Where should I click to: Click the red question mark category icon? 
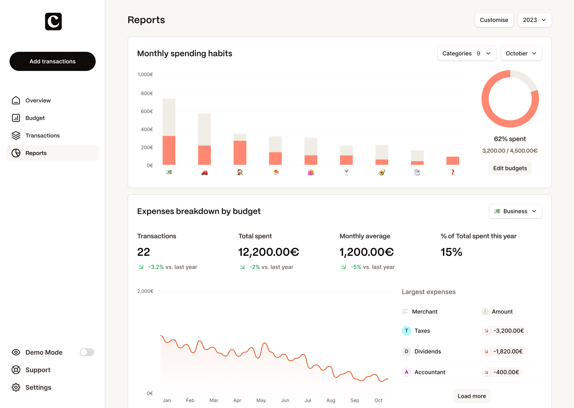[x=453, y=172]
